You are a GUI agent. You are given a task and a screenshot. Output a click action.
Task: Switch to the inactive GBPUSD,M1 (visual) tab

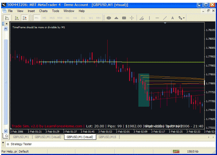[48, 137]
